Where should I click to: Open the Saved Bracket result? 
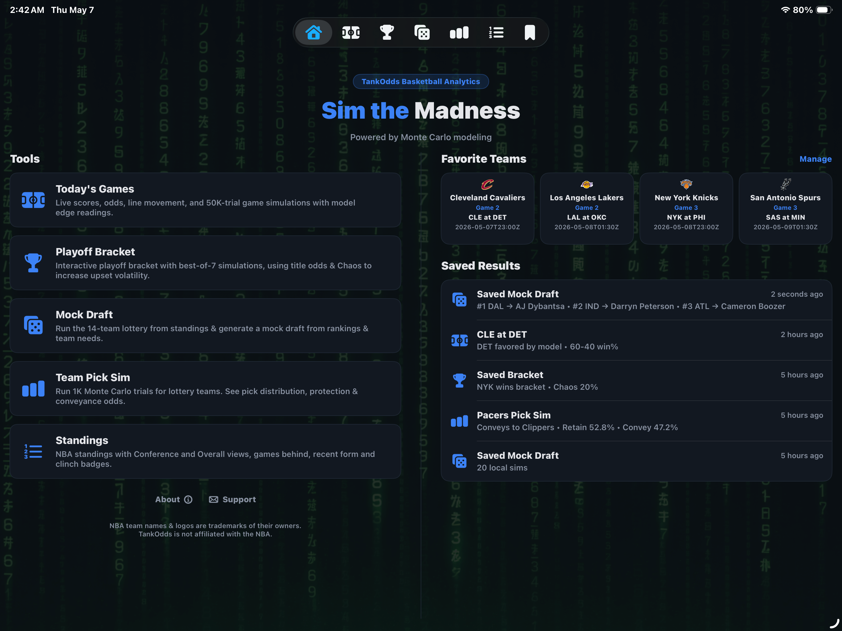(636, 381)
